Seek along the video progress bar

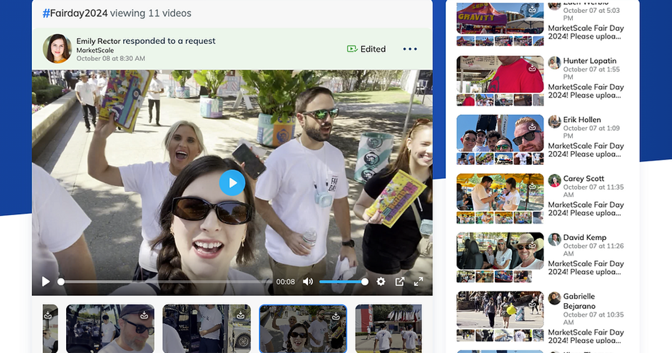tap(166, 282)
